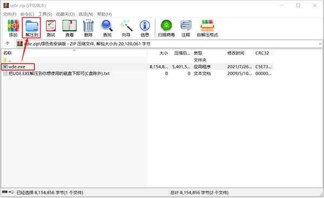Click the 2021/7/26 modified date cell
The height and width of the screenshot is (198, 324).
(239, 67)
